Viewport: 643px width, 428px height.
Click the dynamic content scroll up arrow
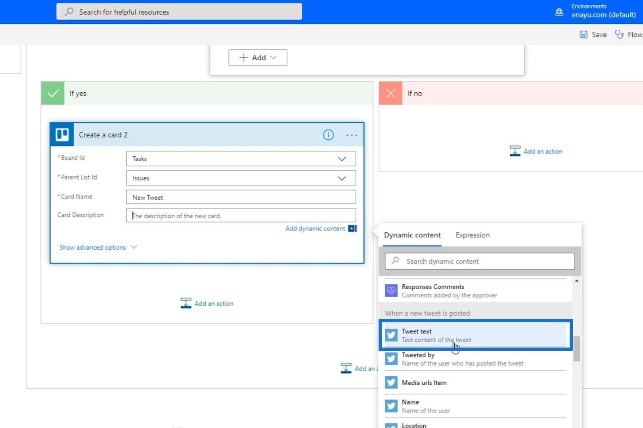pos(577,281)
